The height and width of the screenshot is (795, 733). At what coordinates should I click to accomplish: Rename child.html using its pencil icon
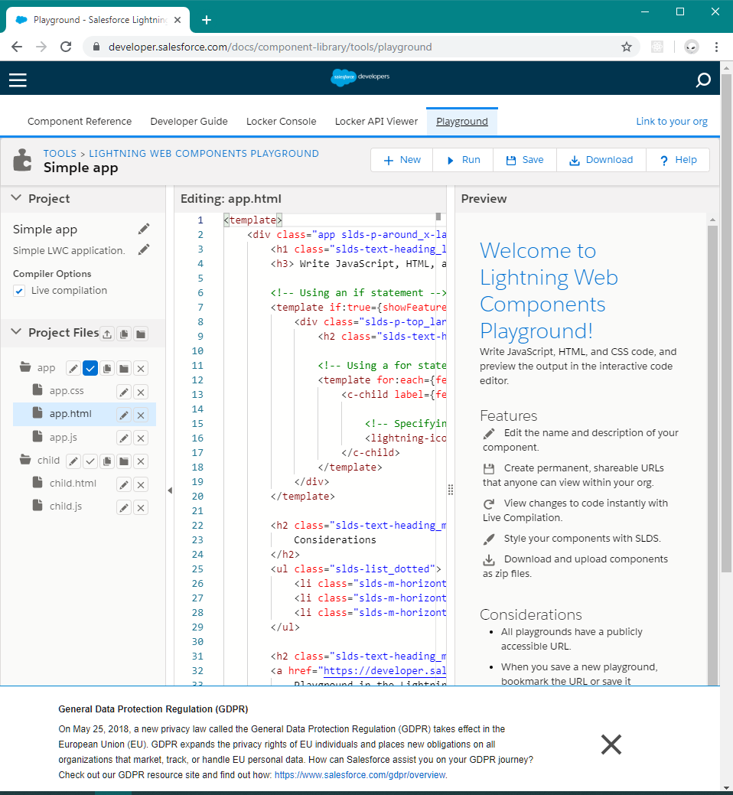(x=124, y=484)
